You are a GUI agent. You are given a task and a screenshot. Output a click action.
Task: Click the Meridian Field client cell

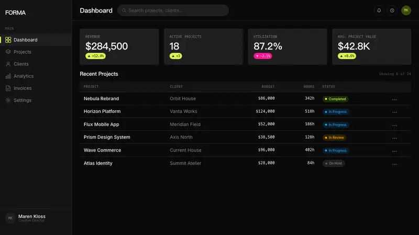click(185, 124)
